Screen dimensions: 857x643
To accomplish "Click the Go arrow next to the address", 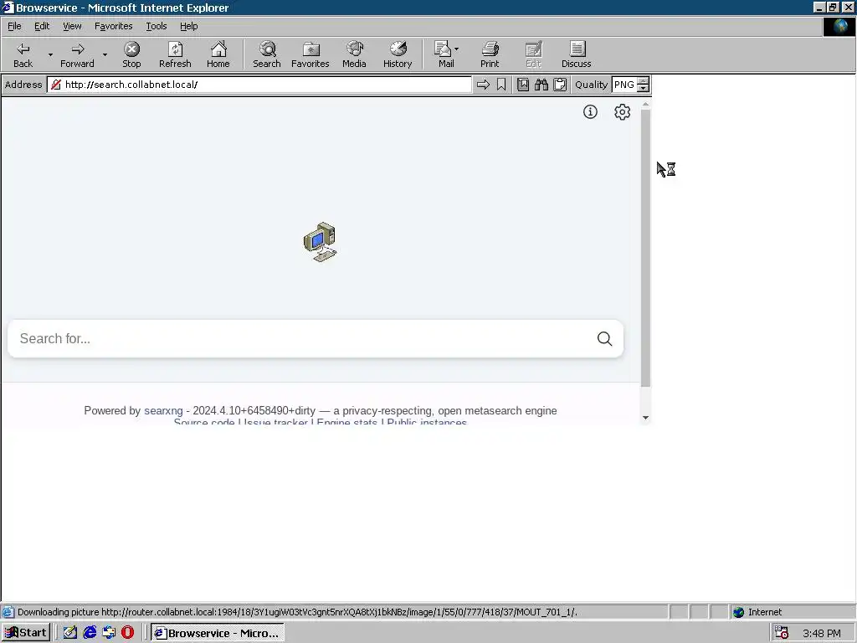I will pos(483,85).
